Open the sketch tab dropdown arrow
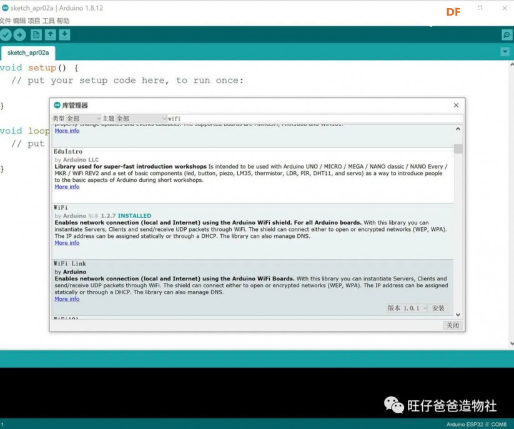 click(x=505, y=51)
